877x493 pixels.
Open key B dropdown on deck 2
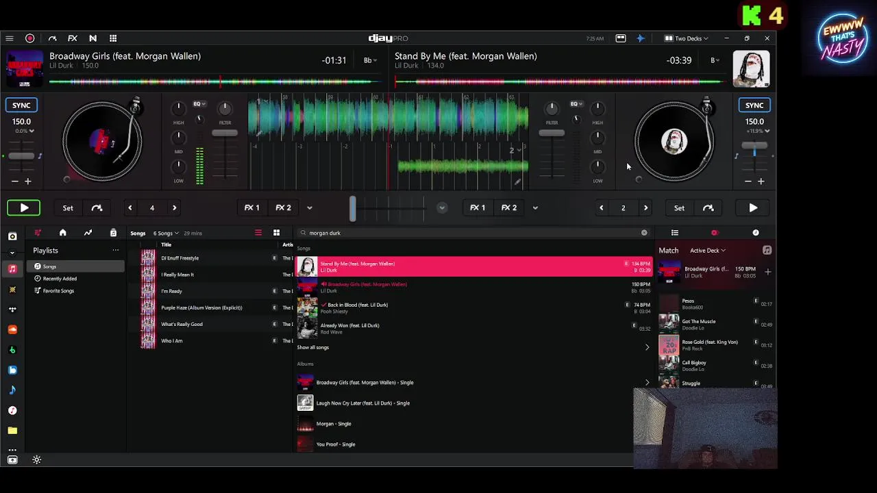(x=715, y=60)
